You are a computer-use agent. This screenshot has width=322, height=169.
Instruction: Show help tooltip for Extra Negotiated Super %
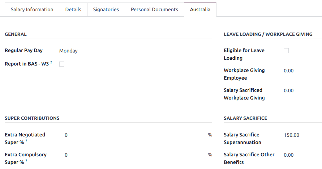[26, 141]
